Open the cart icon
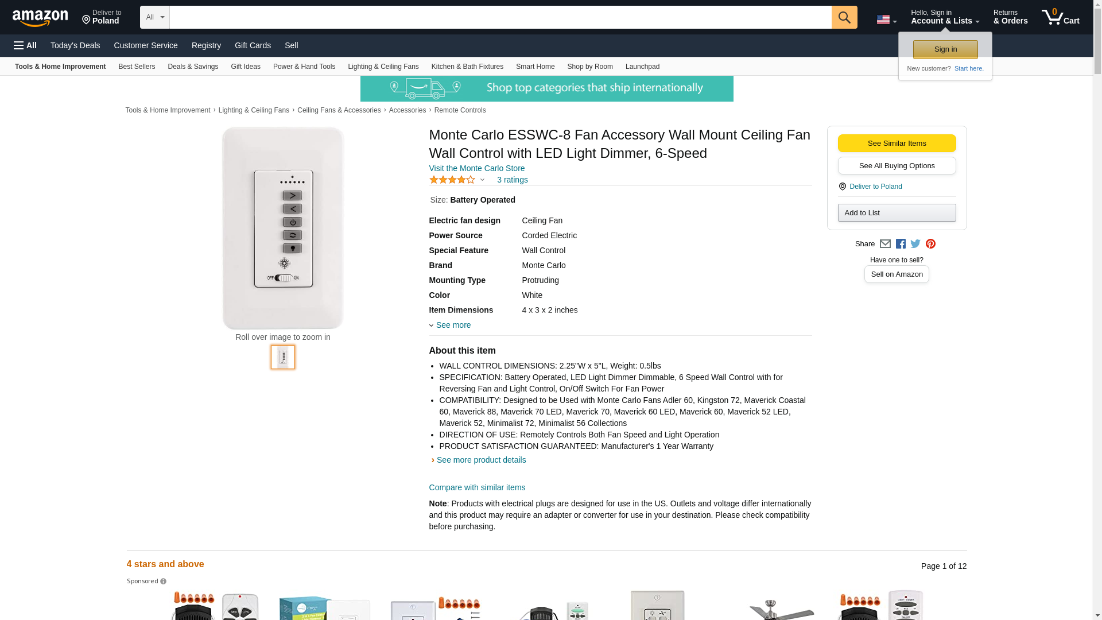This screenshot has height=620, width=1102. click(x=1060, y=17)
